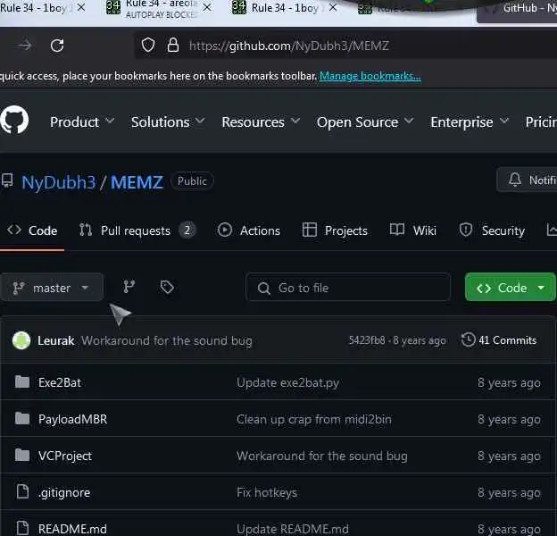Viewport: 557px width, 536px height.
Task: Click the Insights graph icon
Action: point(552,230)
